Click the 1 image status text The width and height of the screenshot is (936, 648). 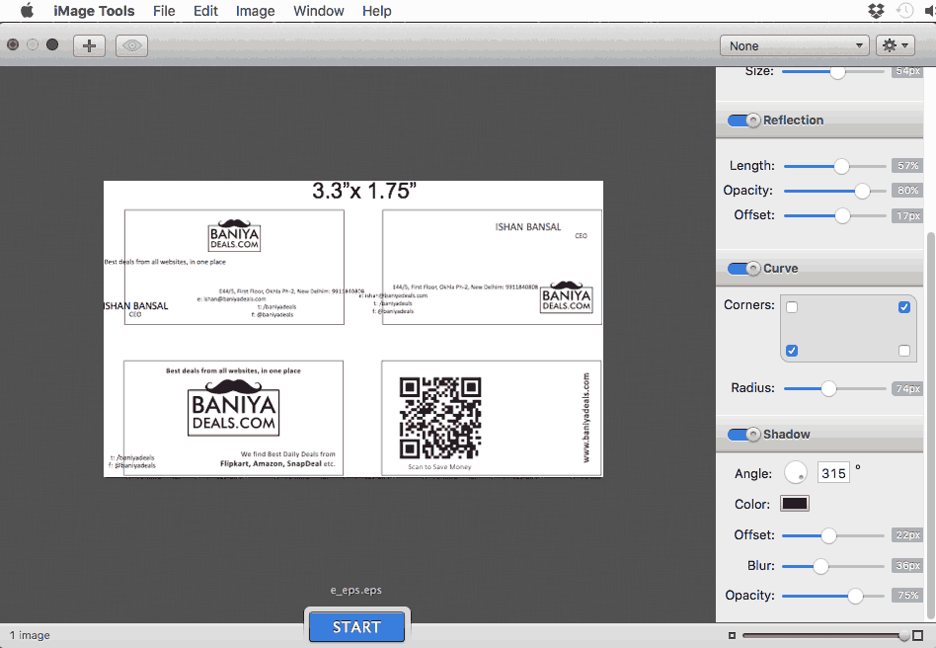(30, 635)
